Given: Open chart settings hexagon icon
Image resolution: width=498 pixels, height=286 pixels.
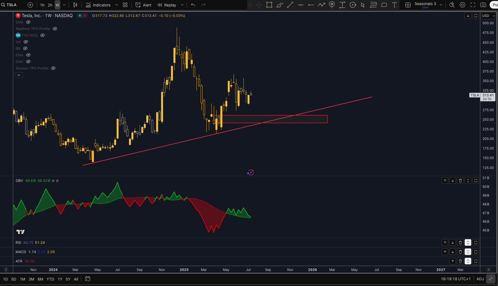Looking at the screenshot, I should (462, 5).
